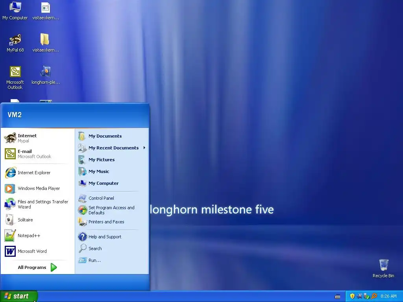
Task: Select the MyPal 68 desktop shortcut
Action: tap(15, 43)
